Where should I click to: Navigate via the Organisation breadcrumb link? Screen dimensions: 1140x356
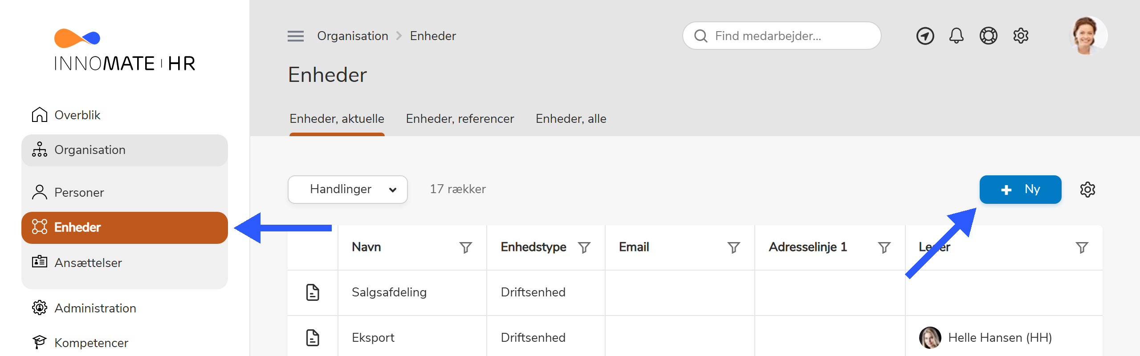click(x=353, y=36)
